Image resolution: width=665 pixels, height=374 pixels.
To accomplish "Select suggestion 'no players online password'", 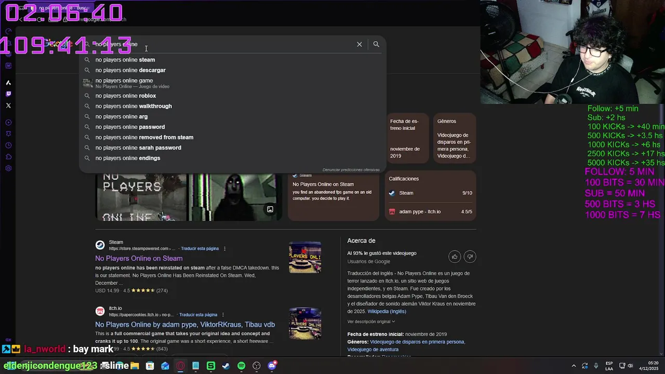I will click(x=233, y=127).
